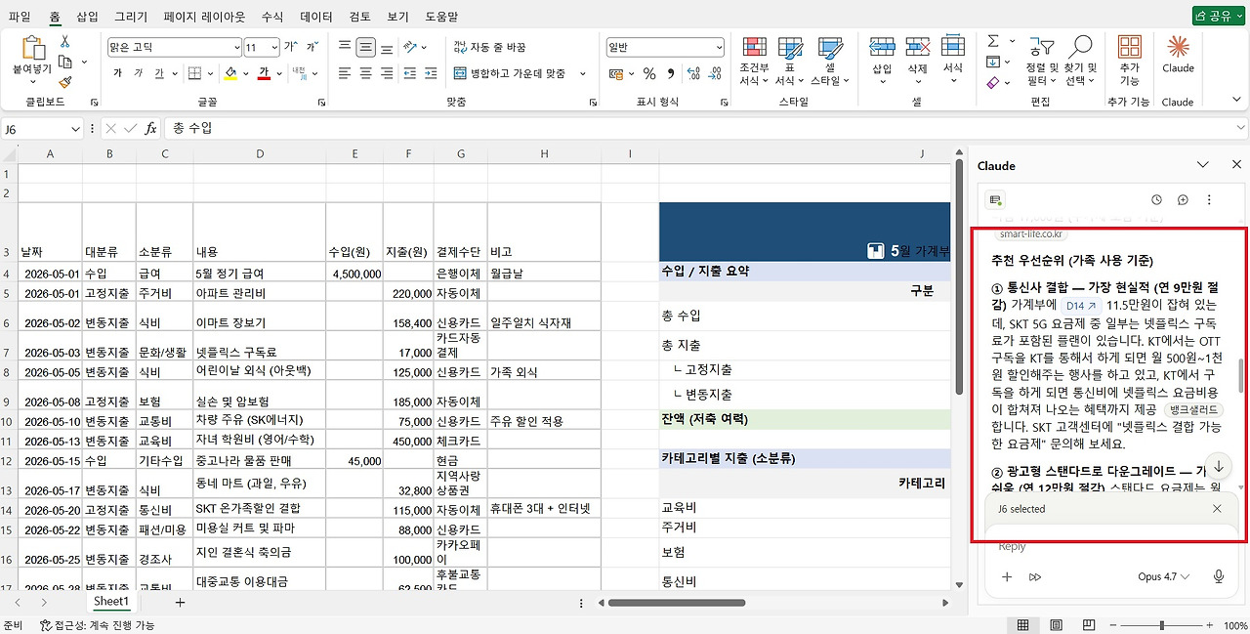Image resolution: width=1250 pixels, height=634 pixels.
Task: Collapse the Claude panel chevron
Action: 1203,166
